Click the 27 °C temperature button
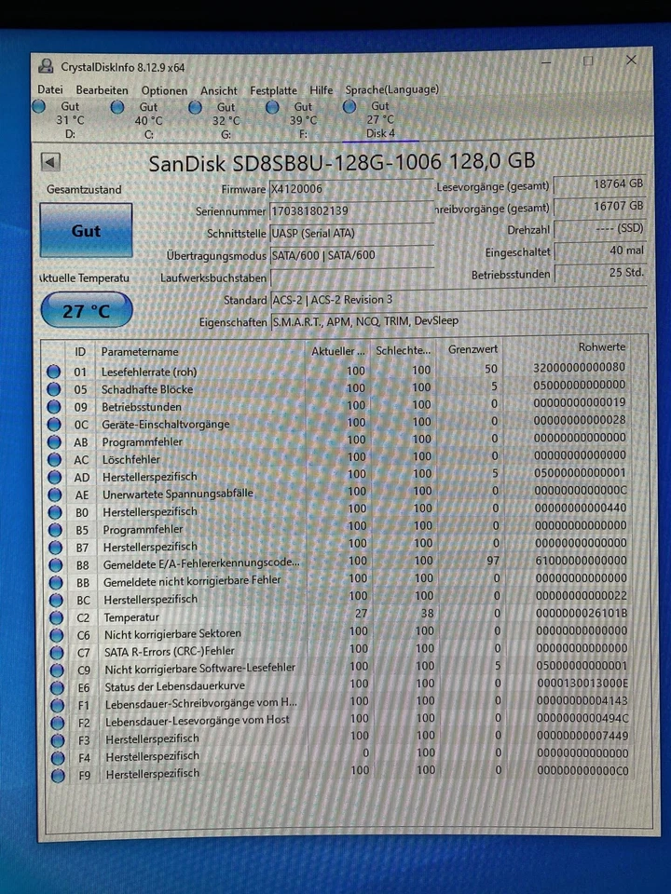 [87, 311]
